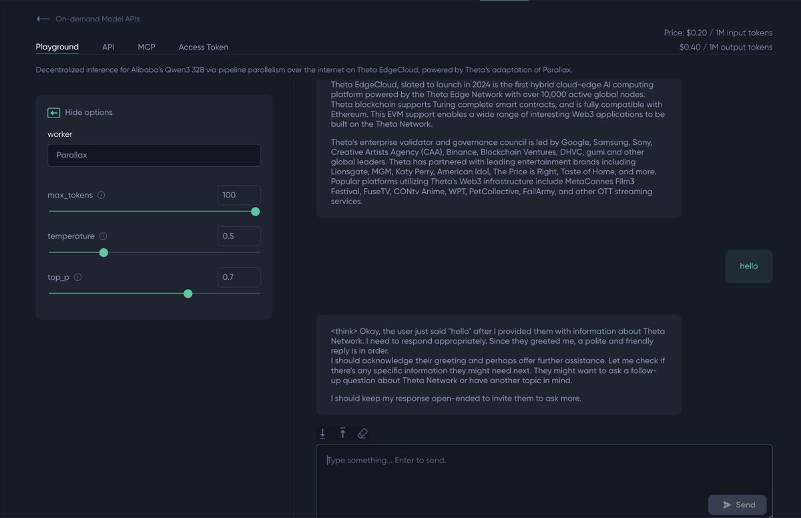This screenshot has height=518, width=801.
Task: Clear the chat with the eraser icon
Action: click(x=362, y=433)
